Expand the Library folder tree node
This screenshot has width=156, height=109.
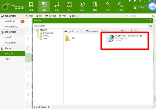coord(38,36)
